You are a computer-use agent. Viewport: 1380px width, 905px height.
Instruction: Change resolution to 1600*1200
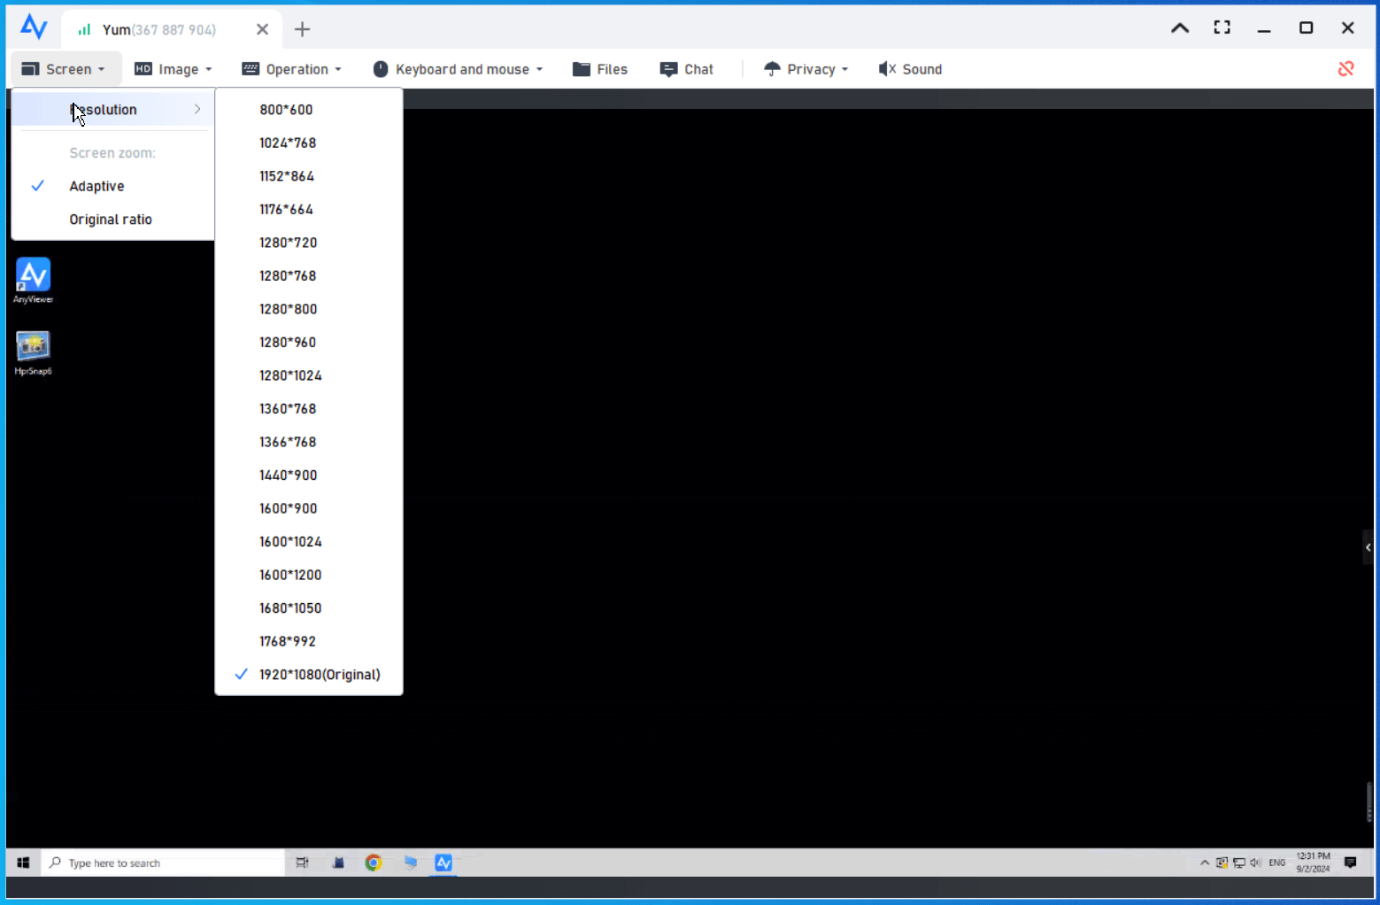tap(309, 575)
